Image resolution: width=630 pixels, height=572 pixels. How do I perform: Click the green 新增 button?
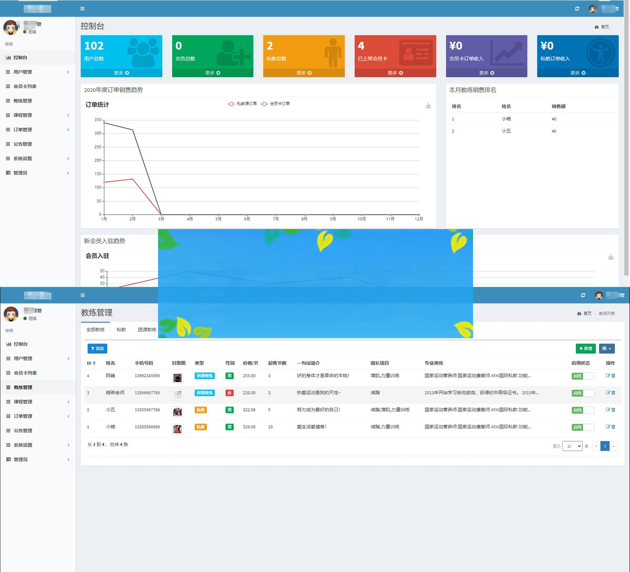(585, 348)
